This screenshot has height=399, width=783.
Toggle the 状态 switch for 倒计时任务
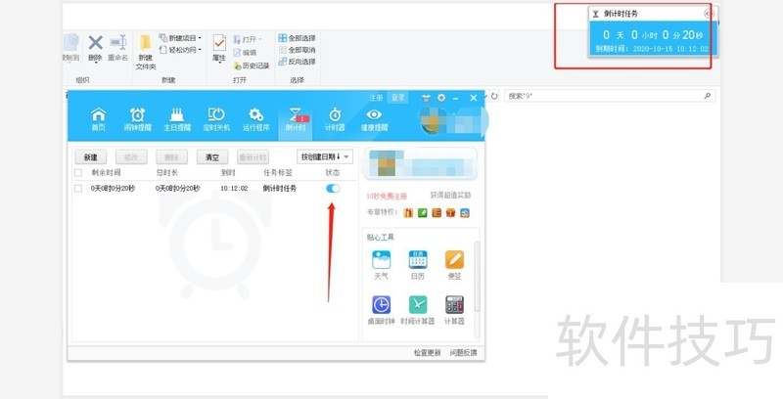(333, 188)
